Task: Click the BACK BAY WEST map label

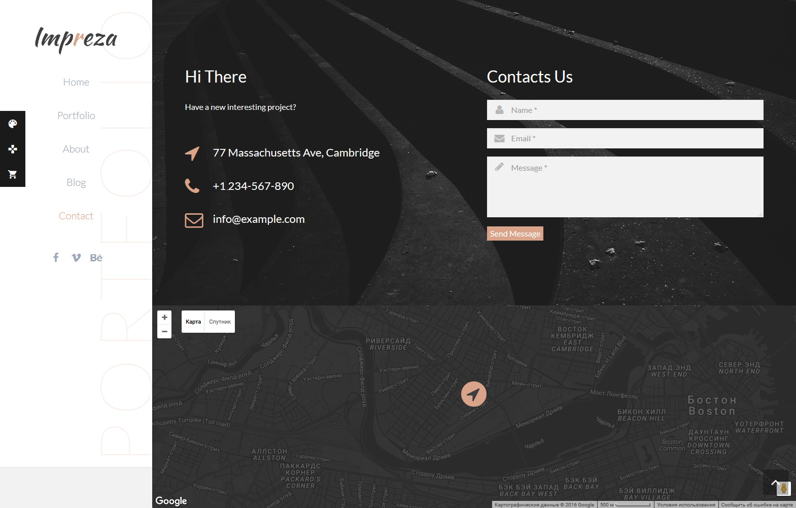Action: click(528, 494)
